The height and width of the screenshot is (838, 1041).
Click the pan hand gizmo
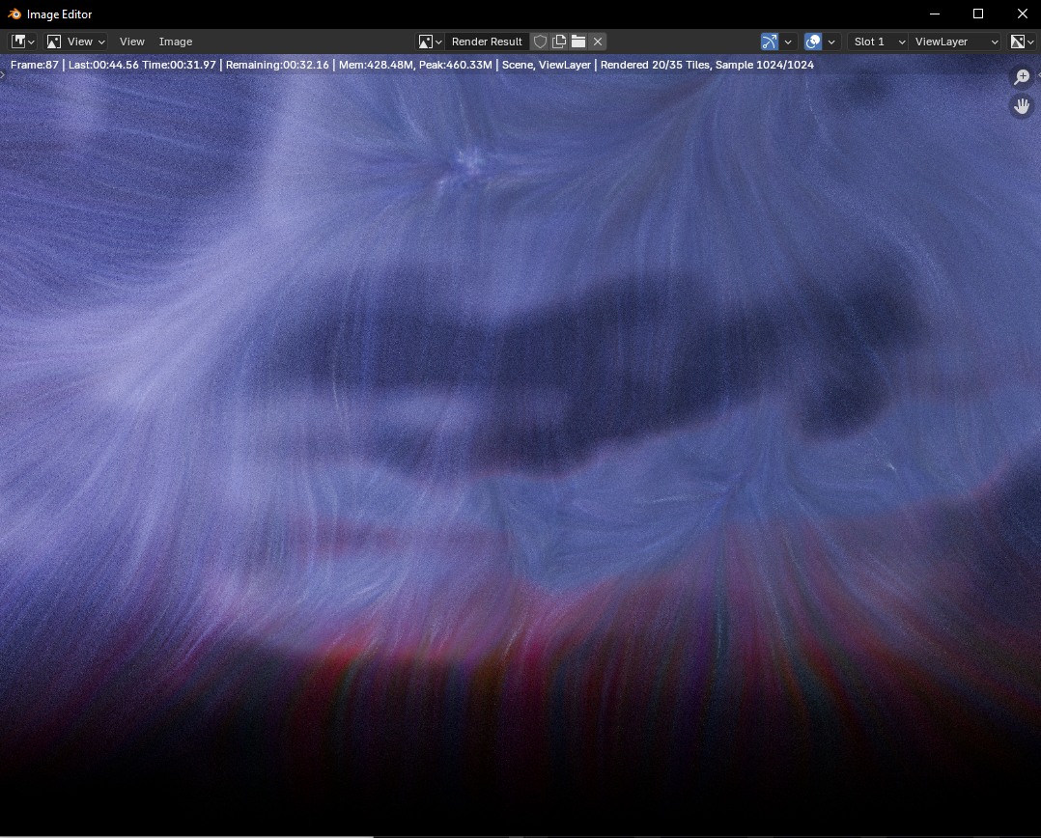click(x=1022, y=106)
